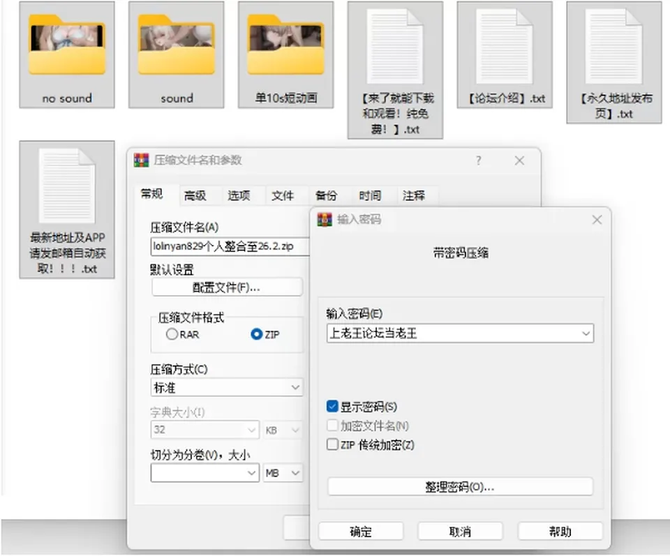This screenshot has height=556, width=670.
Task: Click the WinRAR icon in 输入密码 title bar
Action: pyautogui.click(x=325, y=220)
